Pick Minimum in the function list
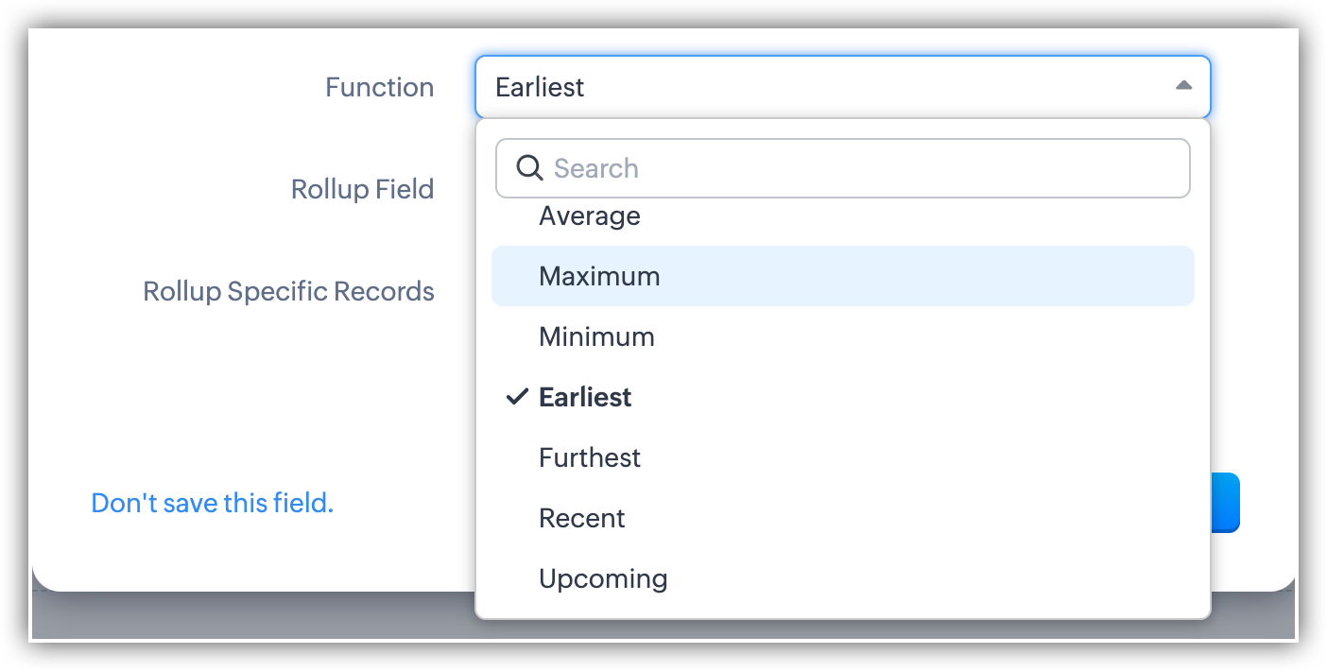The width and height of the screenshot is (1327, 671). pyautogui.click(x=596, y=336)
